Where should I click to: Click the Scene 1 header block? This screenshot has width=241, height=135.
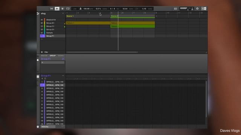(x=88, y=16)
